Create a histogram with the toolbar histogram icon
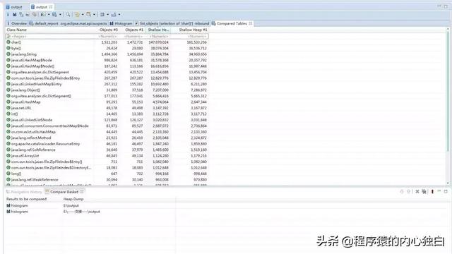The width and height of the screenshot is (452, 254). tap(14, 14)
